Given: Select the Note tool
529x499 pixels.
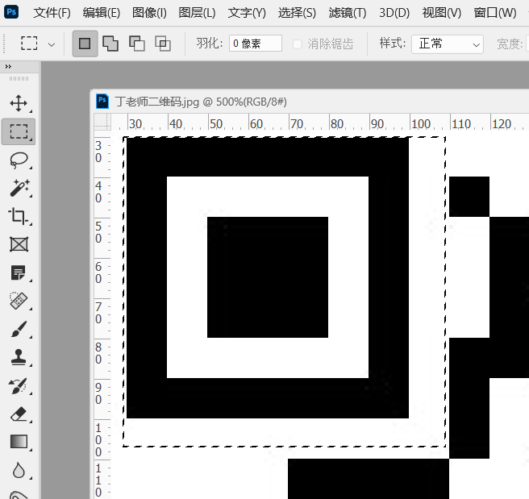Looking at the screenshot, I should coord(19,272).
